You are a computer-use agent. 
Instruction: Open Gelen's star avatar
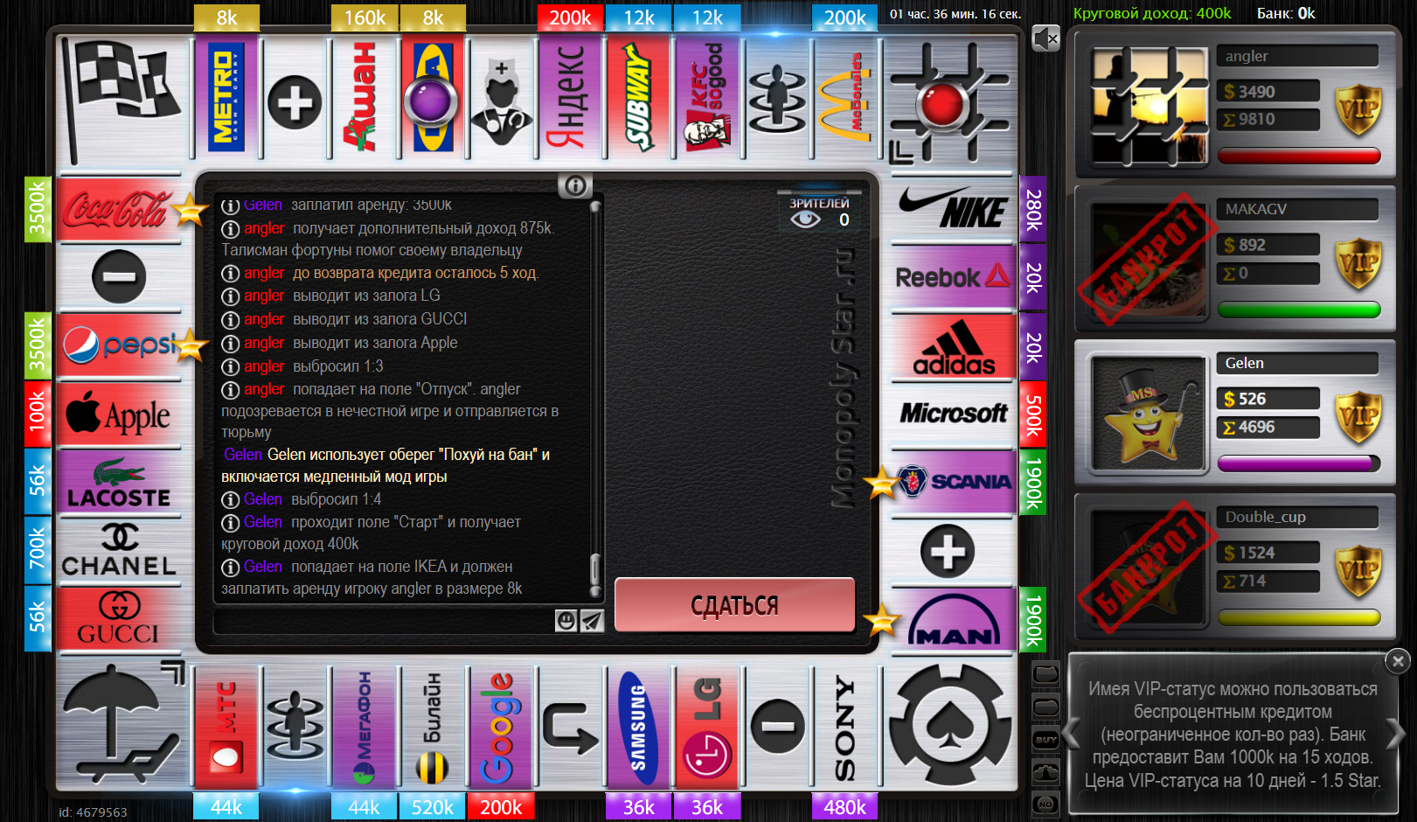(x=1149, y=414)
